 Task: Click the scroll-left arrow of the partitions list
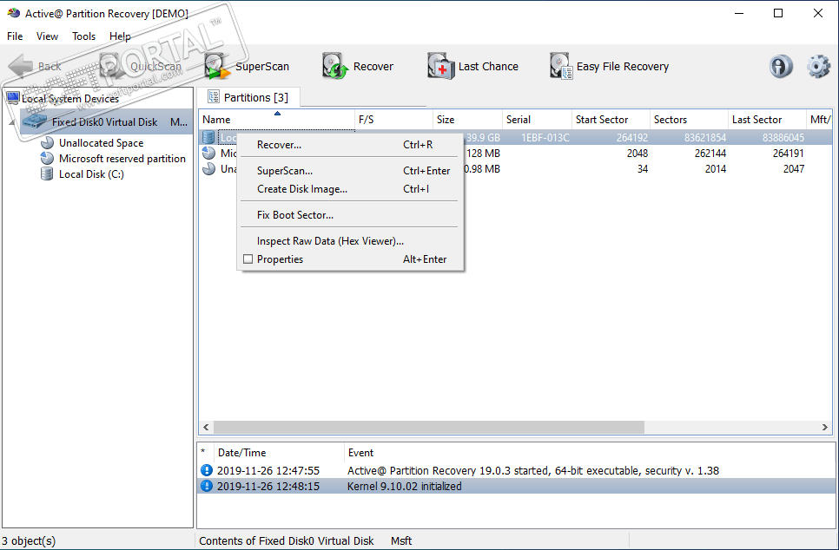206,427
